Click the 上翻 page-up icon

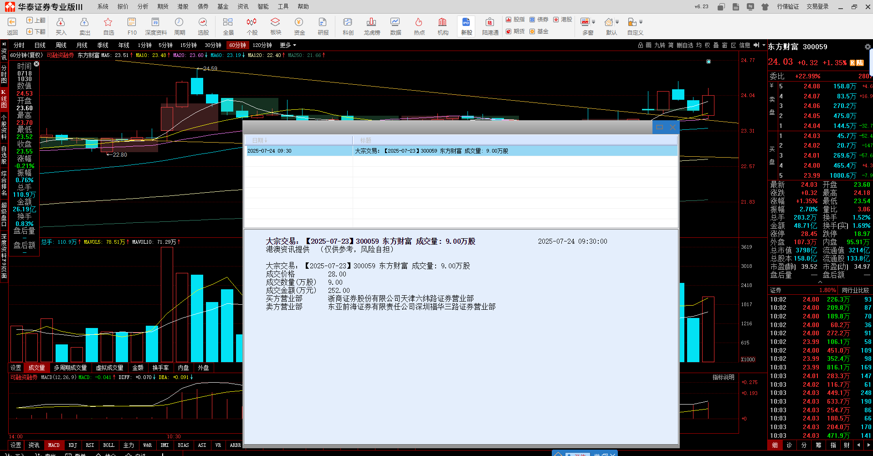click(x=36, y=20)
